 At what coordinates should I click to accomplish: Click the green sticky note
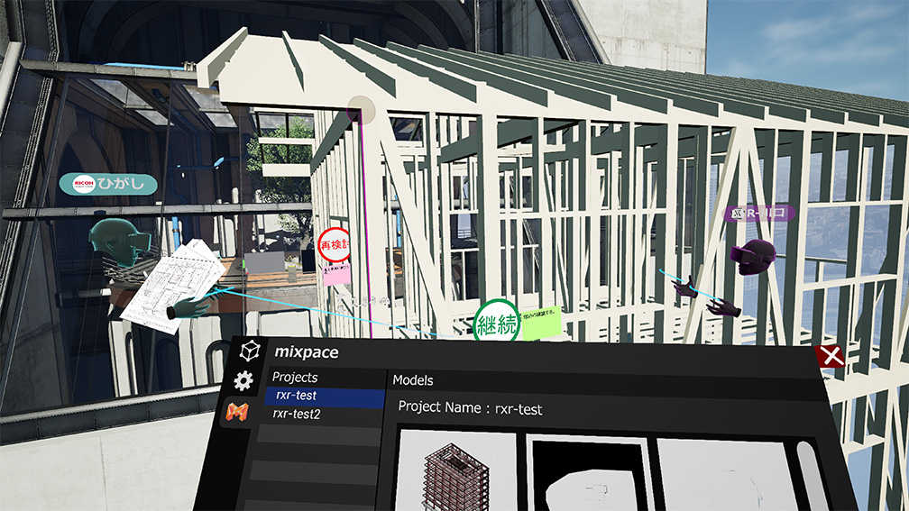pyautogui.click(x=541, y=322)
